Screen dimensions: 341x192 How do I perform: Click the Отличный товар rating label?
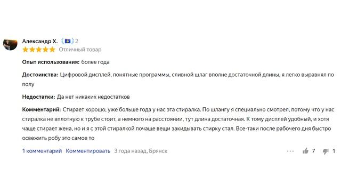[x=80, y=50]
